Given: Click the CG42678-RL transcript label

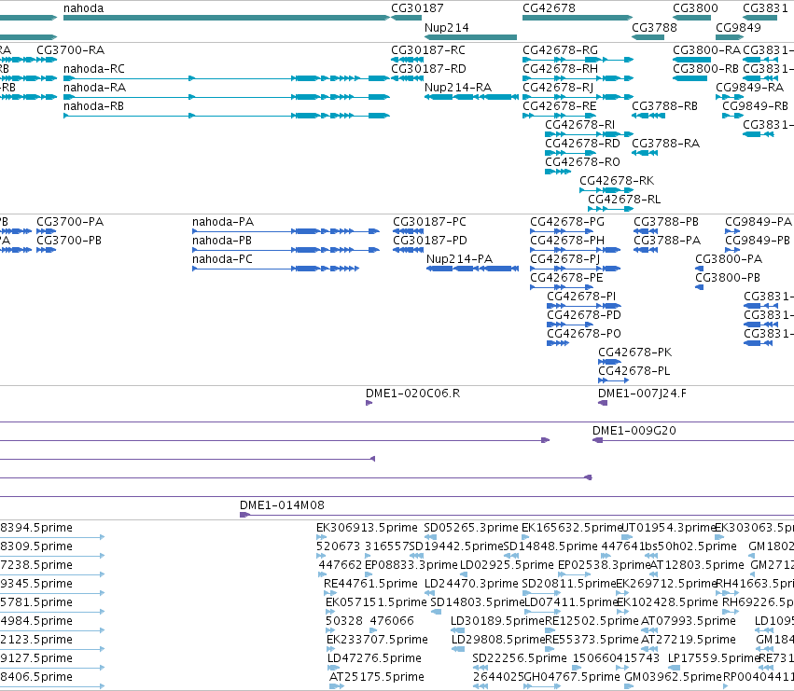Looking at the screenshot, I should tap(624, 200).
